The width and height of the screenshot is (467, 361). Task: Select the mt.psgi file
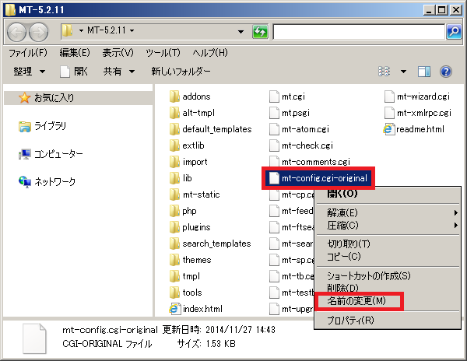(290, 113)
